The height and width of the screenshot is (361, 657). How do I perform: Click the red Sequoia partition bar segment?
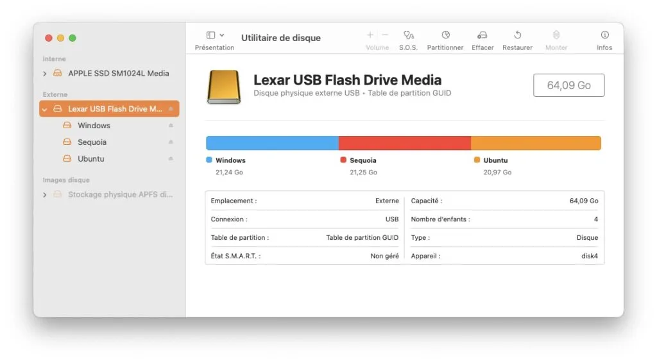405,143
